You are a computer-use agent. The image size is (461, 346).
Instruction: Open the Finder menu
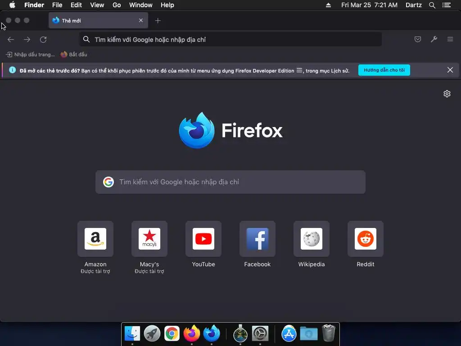point(34,5)
